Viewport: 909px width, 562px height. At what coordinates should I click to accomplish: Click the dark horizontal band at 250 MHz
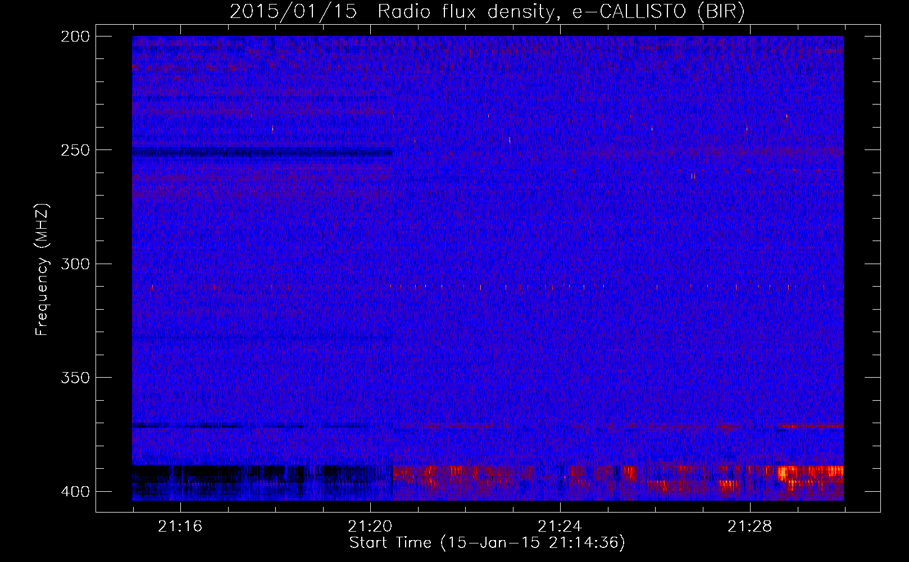[x=262, y=152]
